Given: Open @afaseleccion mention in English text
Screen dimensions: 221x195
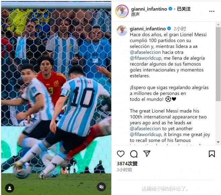Looking at the screenshot, I should click(x=145, y=128).
